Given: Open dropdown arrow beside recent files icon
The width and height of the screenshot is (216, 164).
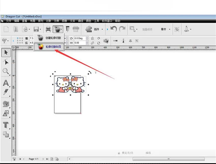Looking at the screenshot, I should click(29, 29).
